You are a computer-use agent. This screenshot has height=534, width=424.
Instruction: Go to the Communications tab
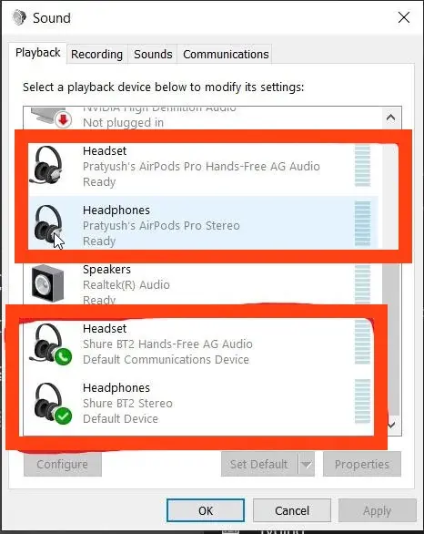point(226,54)
